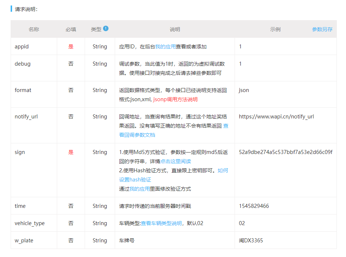Click the 类型 column header text
Image resolution: width=346 pixels, height=257 pixels.
(96, 29)
